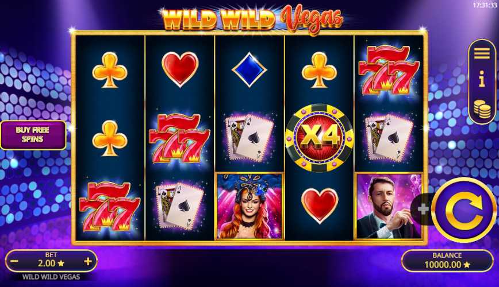
Task: Increase bet with the plus button
Action: [x=88, y=261]
